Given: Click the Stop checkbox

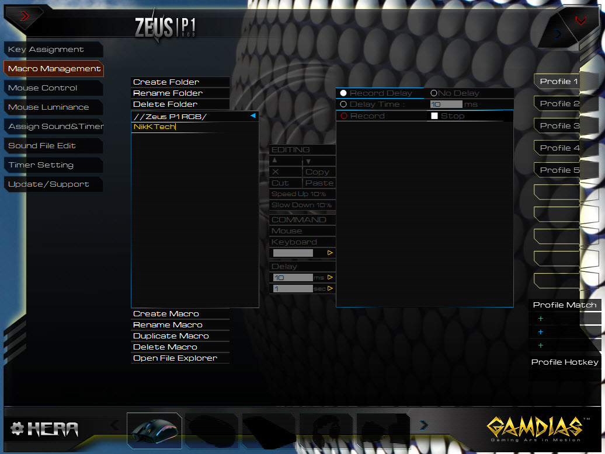Looking at the screenshot, I should (x=434, y=116).
